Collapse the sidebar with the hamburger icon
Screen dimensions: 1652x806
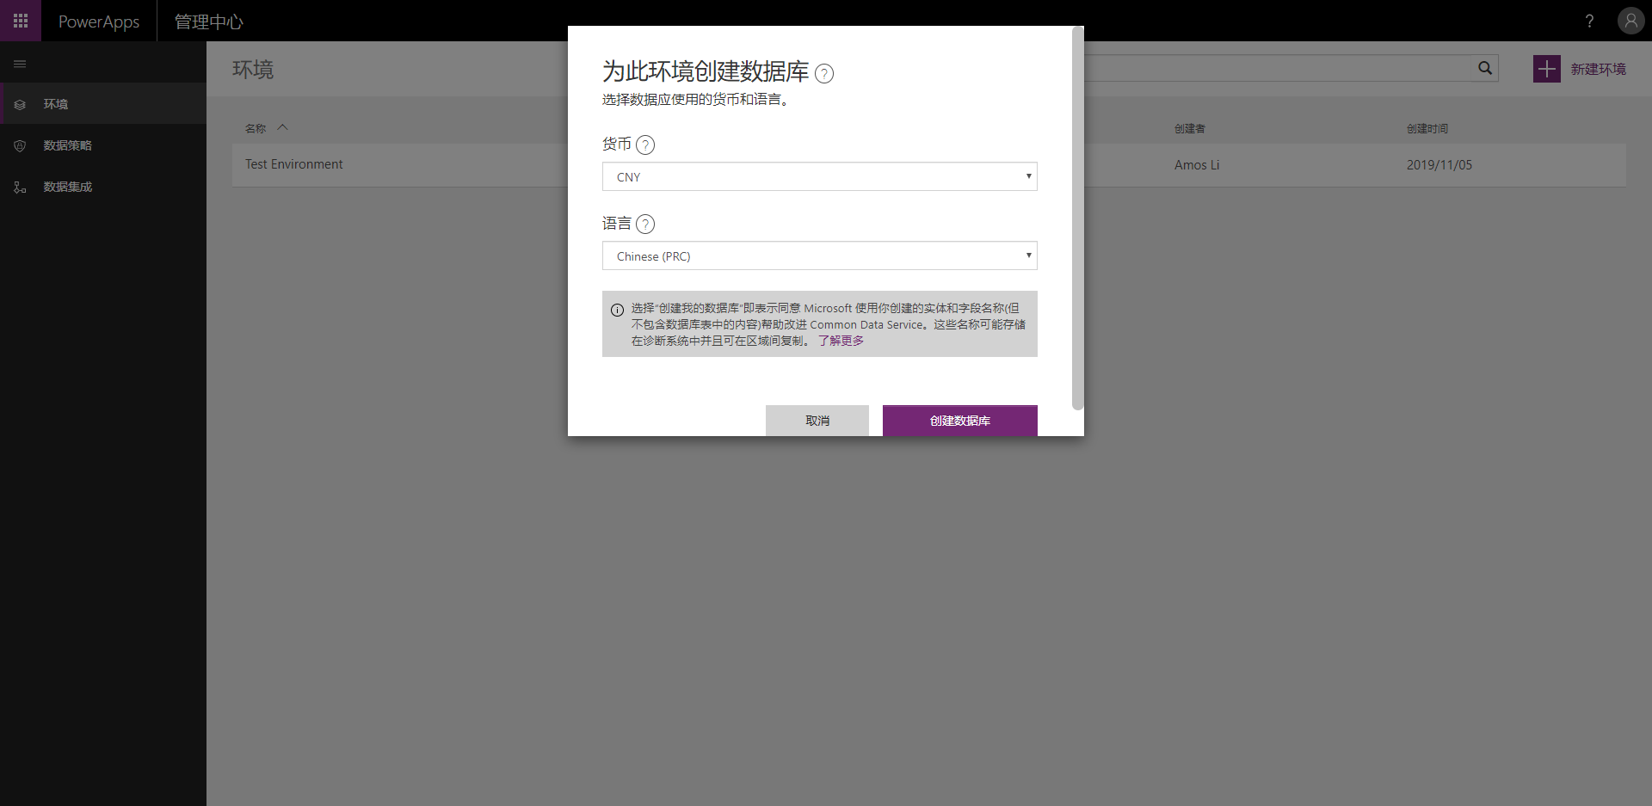pos(19,63)
